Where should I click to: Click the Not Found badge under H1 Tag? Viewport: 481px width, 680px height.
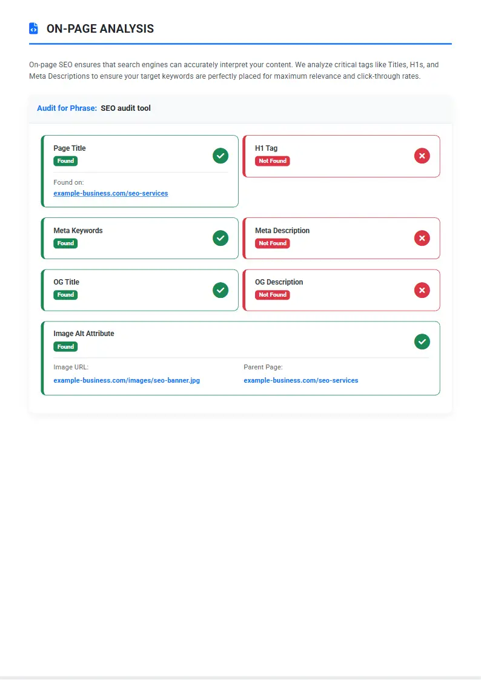click(272, 161)
